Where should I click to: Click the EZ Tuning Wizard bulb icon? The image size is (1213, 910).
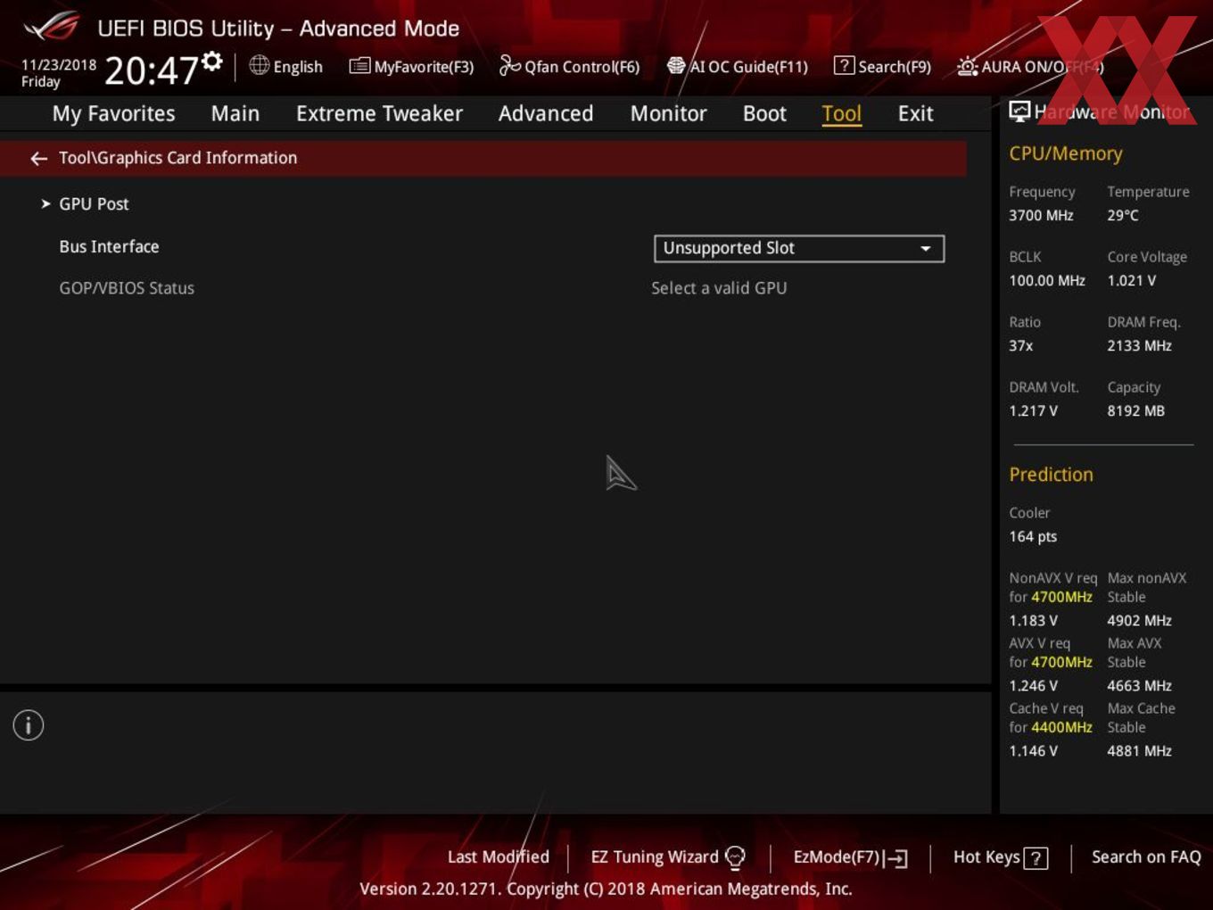[735, 857]
